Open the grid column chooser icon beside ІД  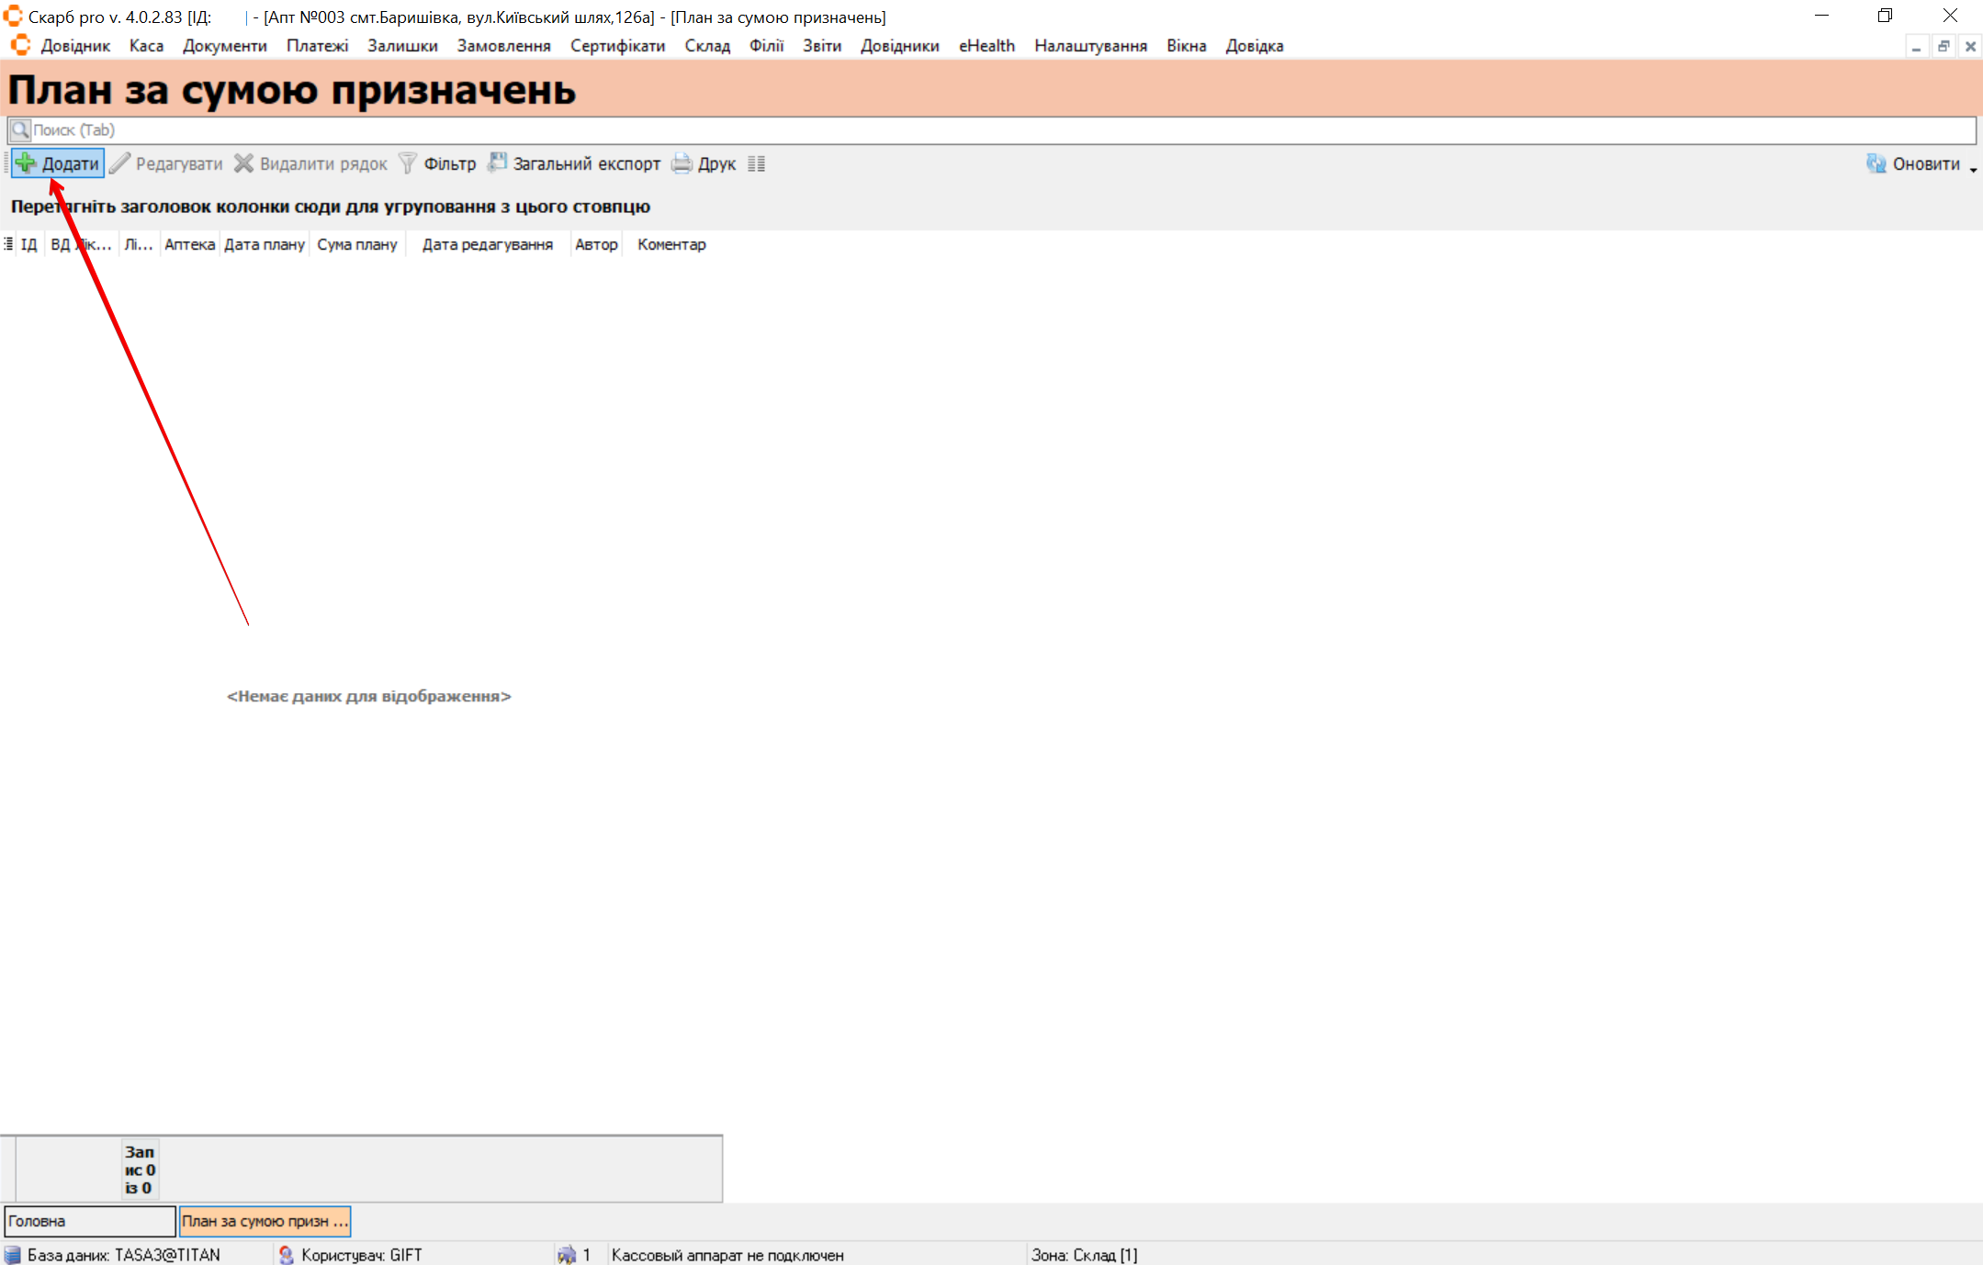click(x=8, y=244)
